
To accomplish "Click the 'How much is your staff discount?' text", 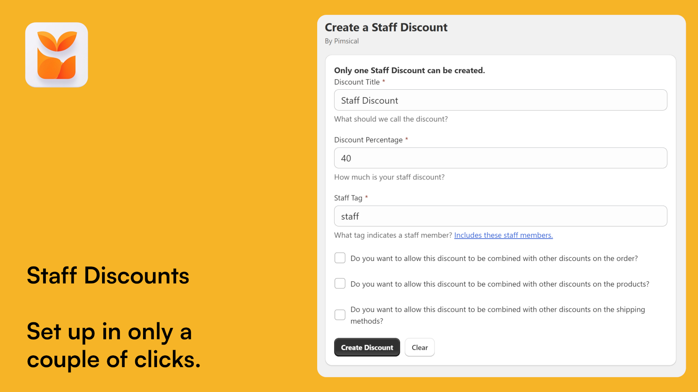I will 389,177.
